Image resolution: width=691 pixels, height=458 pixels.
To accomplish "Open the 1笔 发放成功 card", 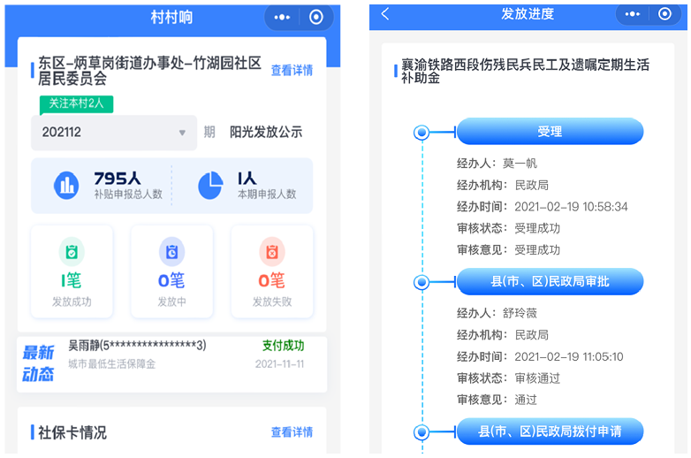I will (72, 271).
